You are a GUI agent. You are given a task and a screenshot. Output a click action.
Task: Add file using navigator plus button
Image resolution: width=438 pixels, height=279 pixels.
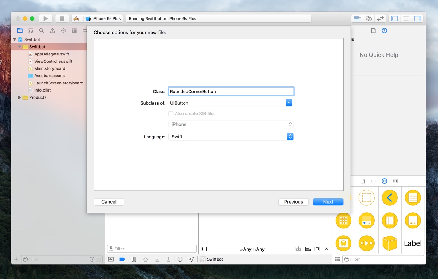click(16, 259)
